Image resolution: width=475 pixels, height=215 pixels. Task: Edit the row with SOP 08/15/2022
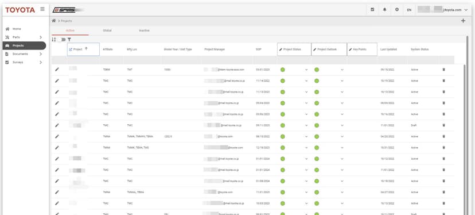[x=57, y=136]
